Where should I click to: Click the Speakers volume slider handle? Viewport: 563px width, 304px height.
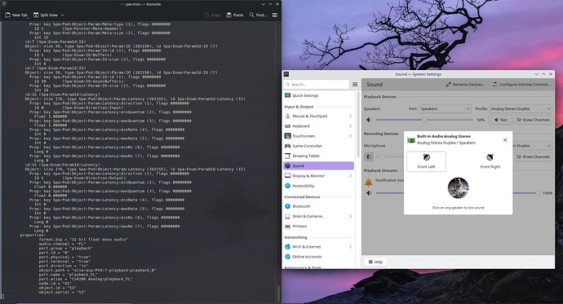[x=424, y=120]
